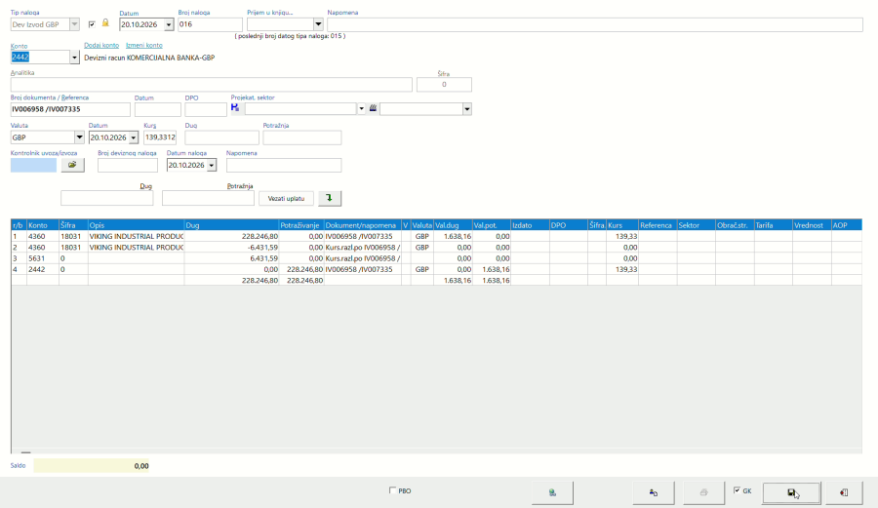Screen dimensions: 878x508
Task: Click the yellow padlock icon
Action: coord(105,23)
